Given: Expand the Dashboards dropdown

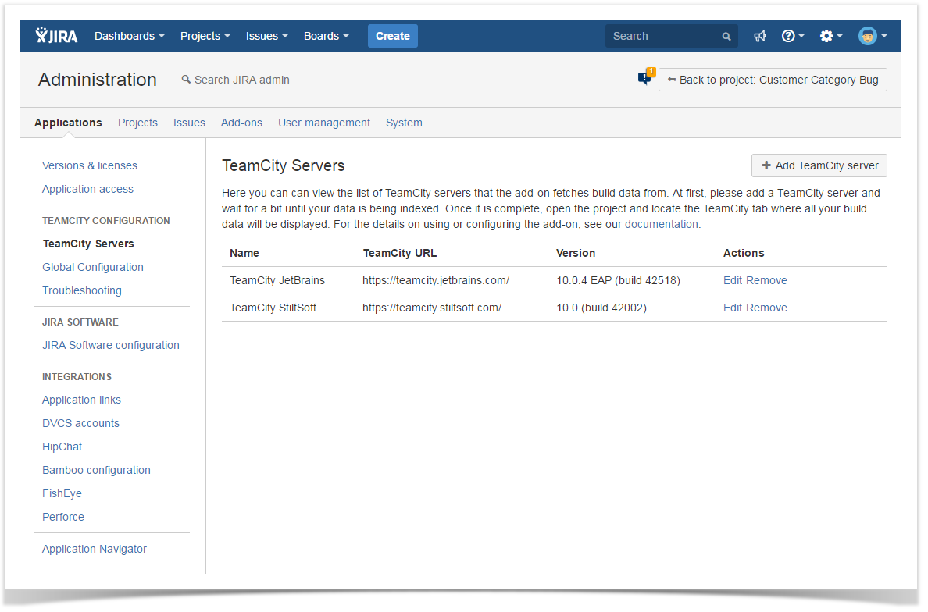Looking at the screenshot, I should [129, 36].
